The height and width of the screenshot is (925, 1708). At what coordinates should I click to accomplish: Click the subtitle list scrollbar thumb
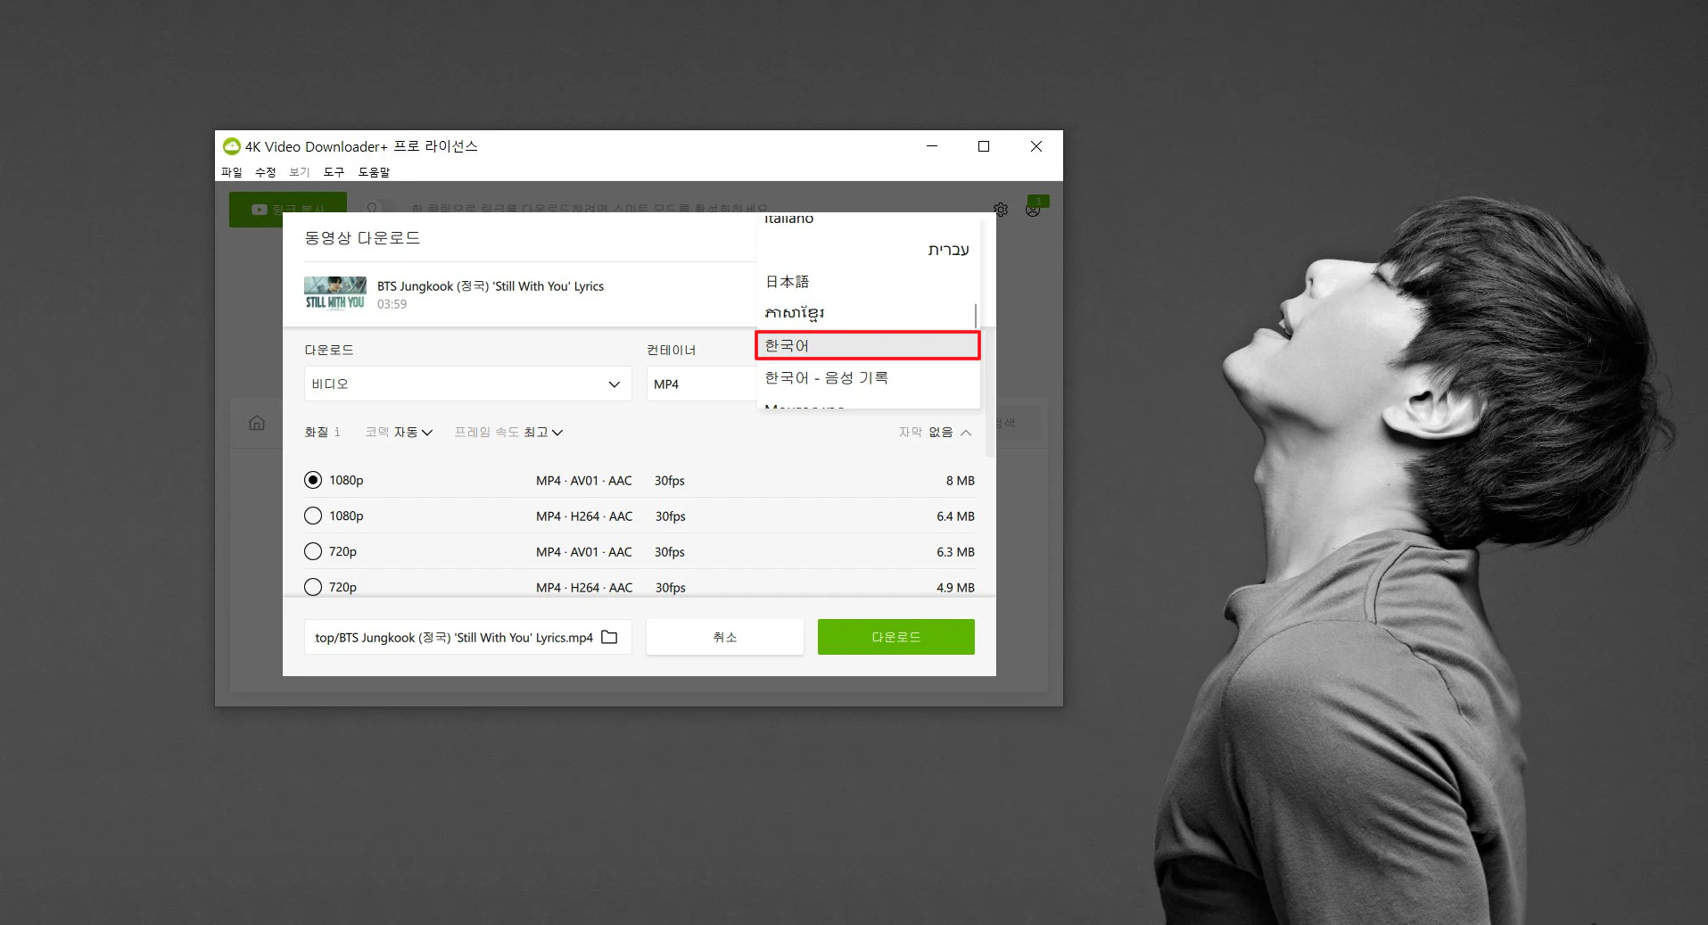point(976,316)
